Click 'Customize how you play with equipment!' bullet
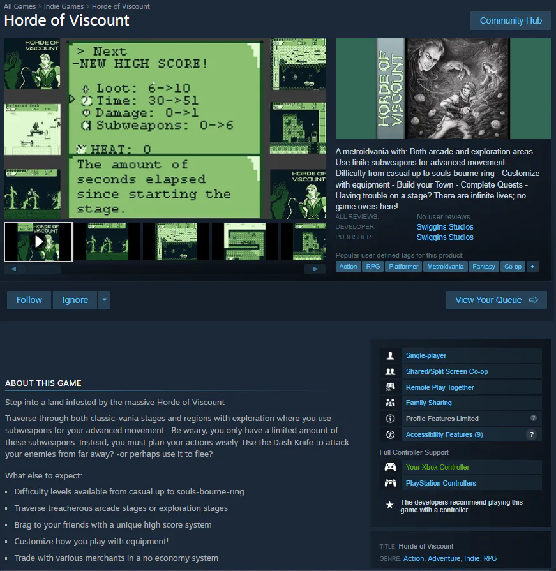 pos(91,542)
